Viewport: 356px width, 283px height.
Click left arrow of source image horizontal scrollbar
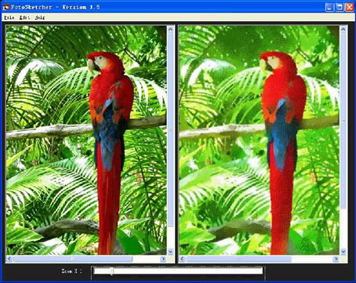[x=9, y=259]
